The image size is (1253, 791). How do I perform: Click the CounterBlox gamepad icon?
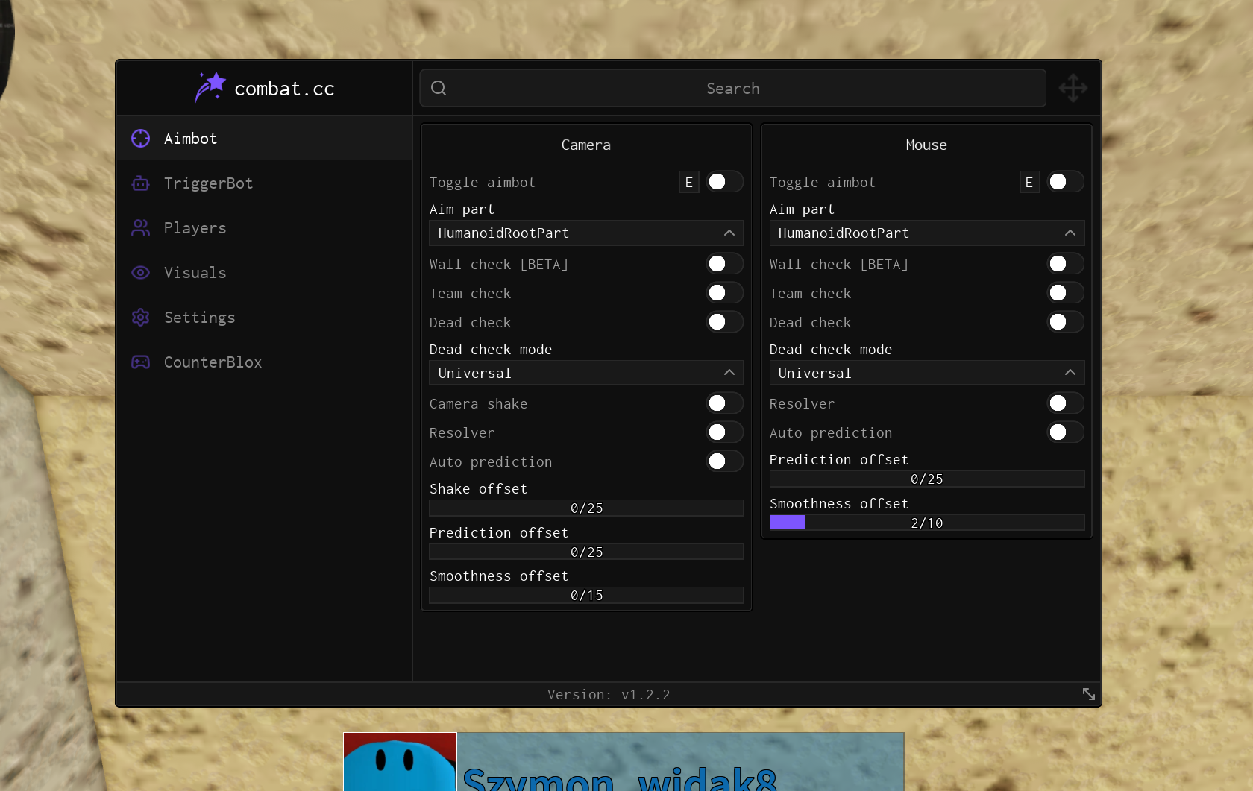(x=140, y=362)
